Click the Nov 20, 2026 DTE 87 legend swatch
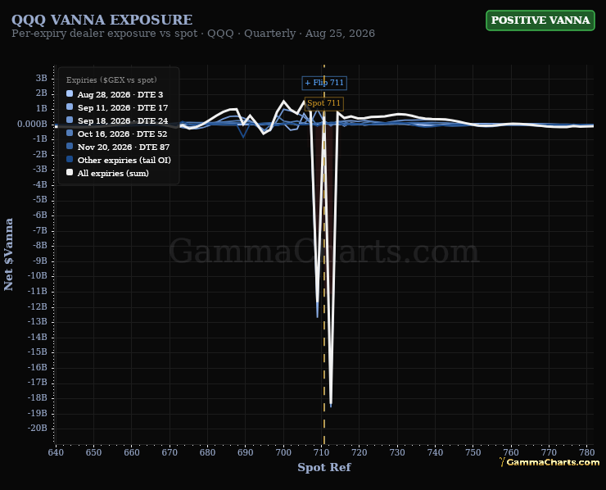606x490 pixels. coord(70,146)
